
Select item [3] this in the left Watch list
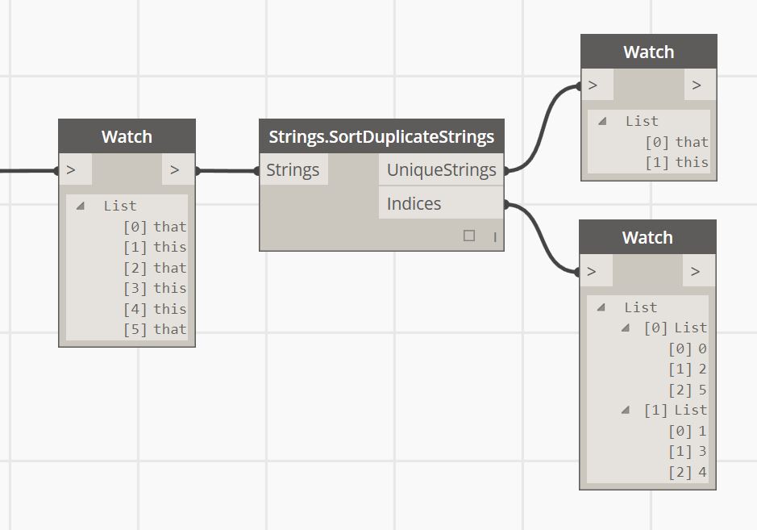pyautogui.click(x=155, y=288)
